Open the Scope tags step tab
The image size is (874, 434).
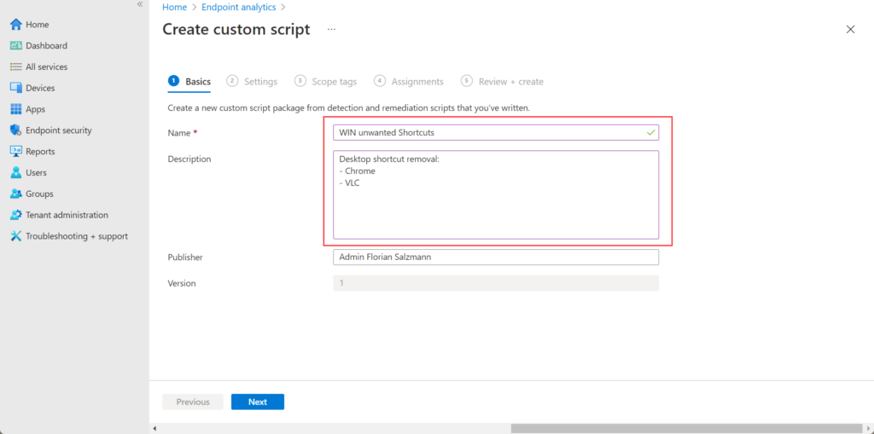325,81
